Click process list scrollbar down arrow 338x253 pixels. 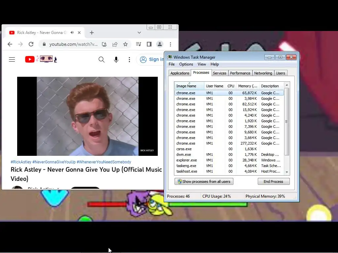coord(287,172)
